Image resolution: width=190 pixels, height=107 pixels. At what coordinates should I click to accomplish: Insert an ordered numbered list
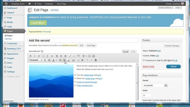(48, 56)
